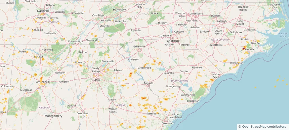
Task: Select the Gadsden city label
Action: tap(60, 73)
